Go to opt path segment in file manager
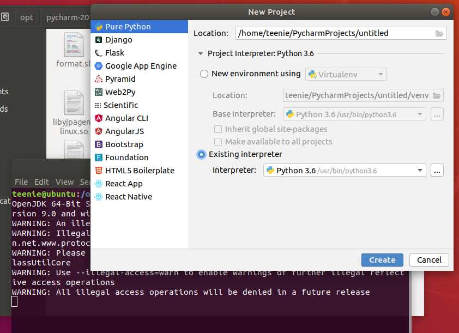Viewport: 459px width, 333px height. coord(27,17)
